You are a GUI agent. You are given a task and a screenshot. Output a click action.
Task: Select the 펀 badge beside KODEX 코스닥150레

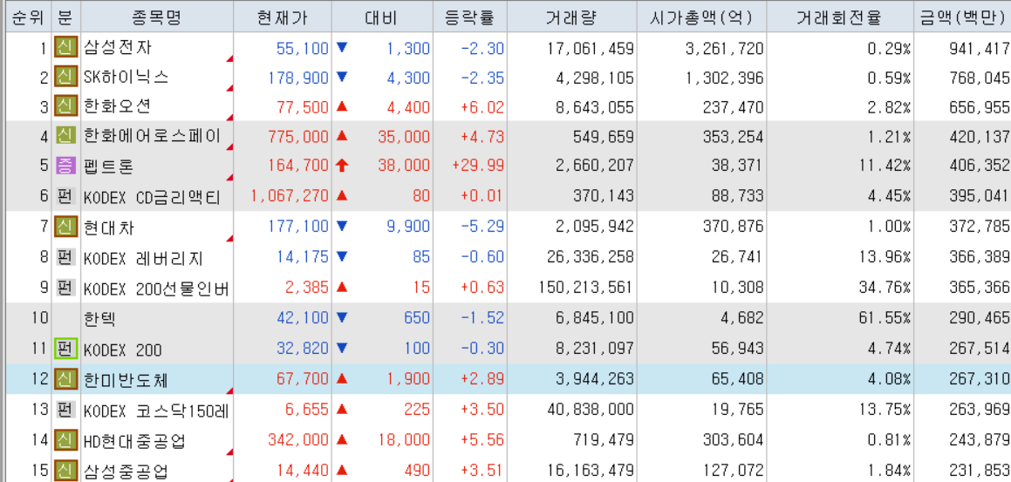pos(64,409)
